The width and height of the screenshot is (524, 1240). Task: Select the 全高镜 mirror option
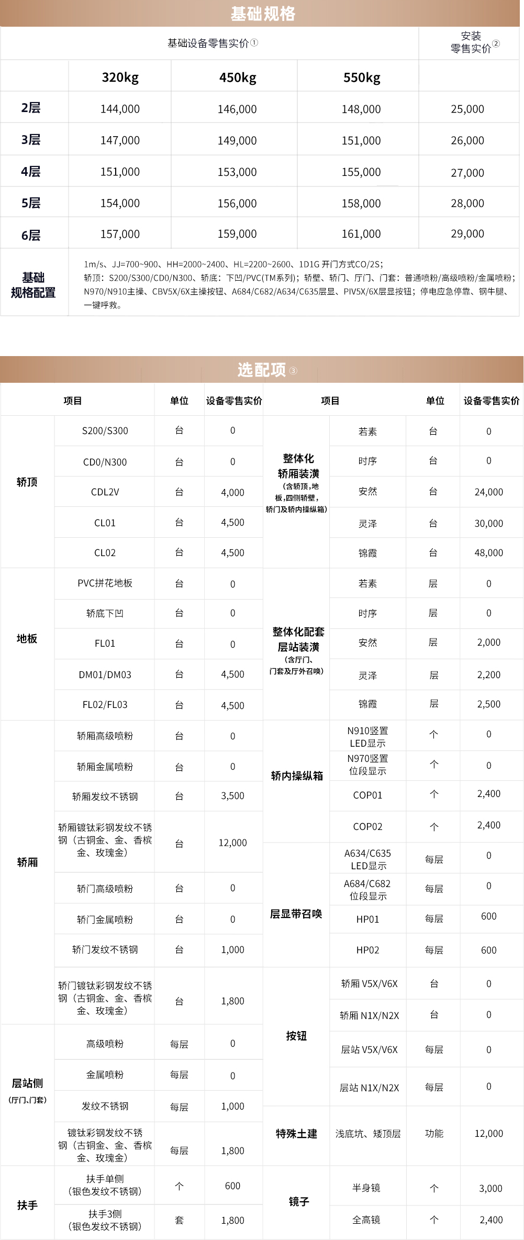(x=366, y=1220)
